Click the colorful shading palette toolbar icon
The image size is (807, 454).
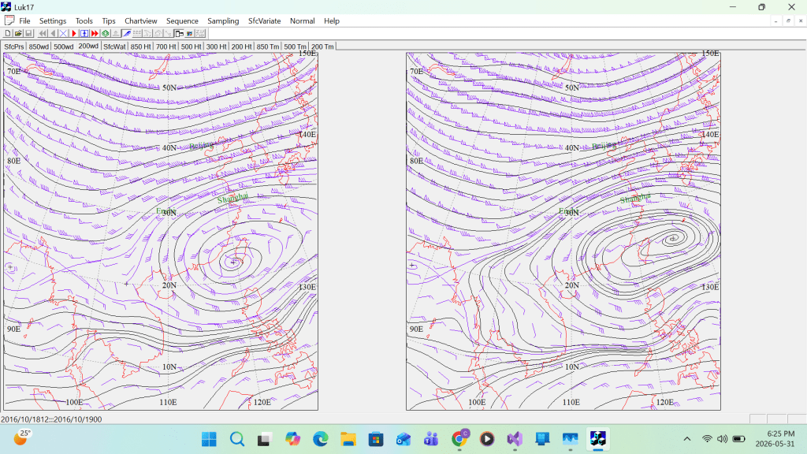click(189, 33)
